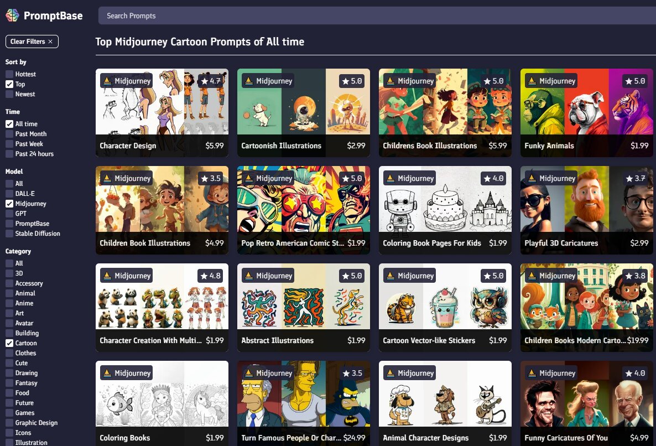Click the 4.0 star rating on Coloring Book Pages
This screenshot has height=446, width=656.
(x=494, y=178)
